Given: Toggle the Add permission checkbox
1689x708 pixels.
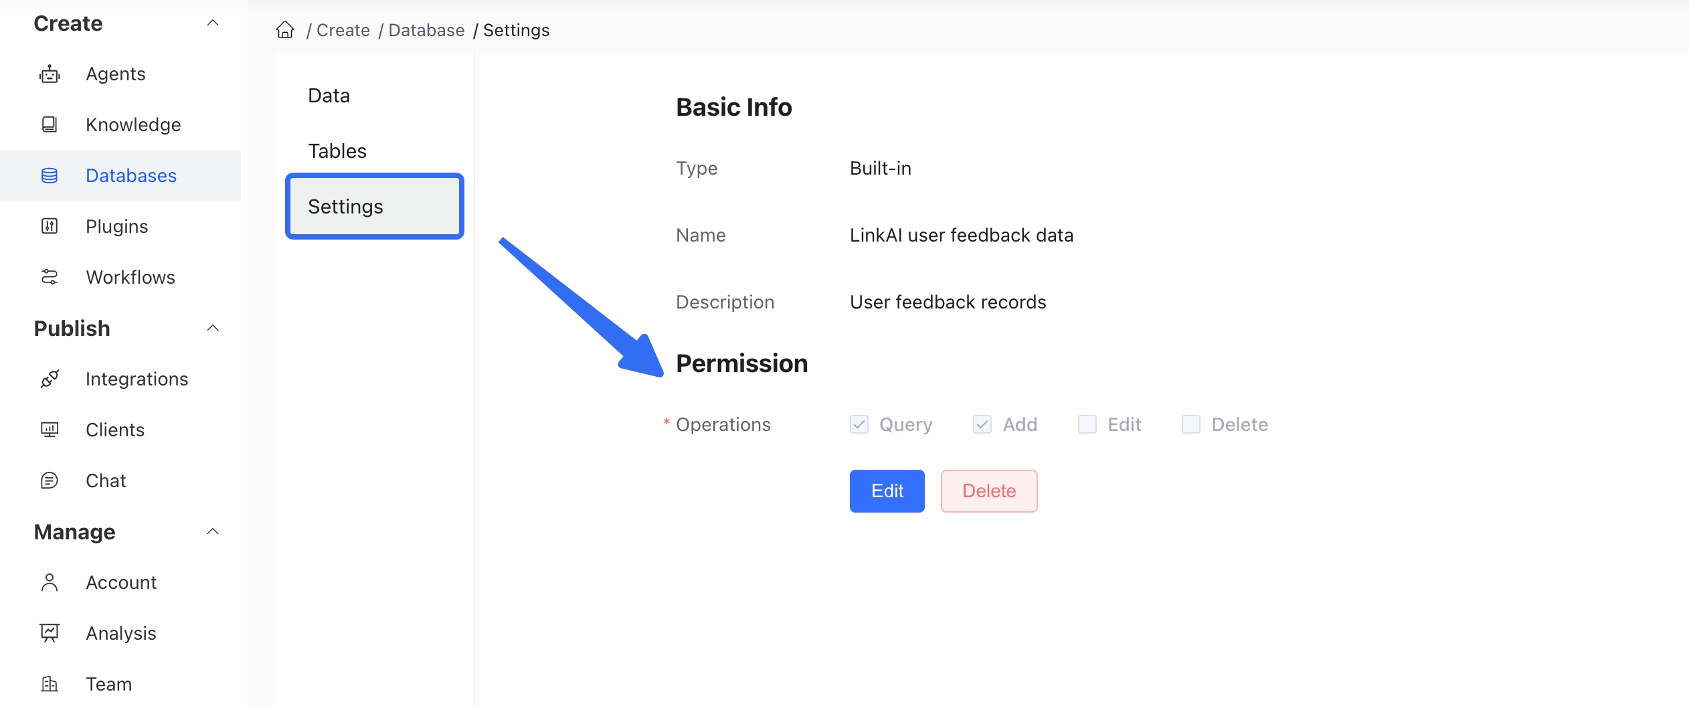Looking at the screenshot, I should 982,424.
